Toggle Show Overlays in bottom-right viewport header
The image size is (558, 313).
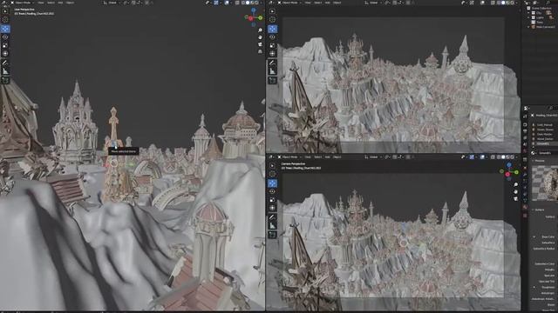point(482,156)
